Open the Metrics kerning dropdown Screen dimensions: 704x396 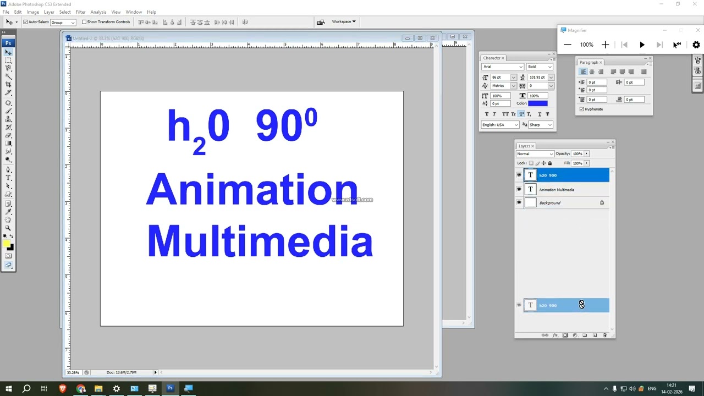point(514,86)
